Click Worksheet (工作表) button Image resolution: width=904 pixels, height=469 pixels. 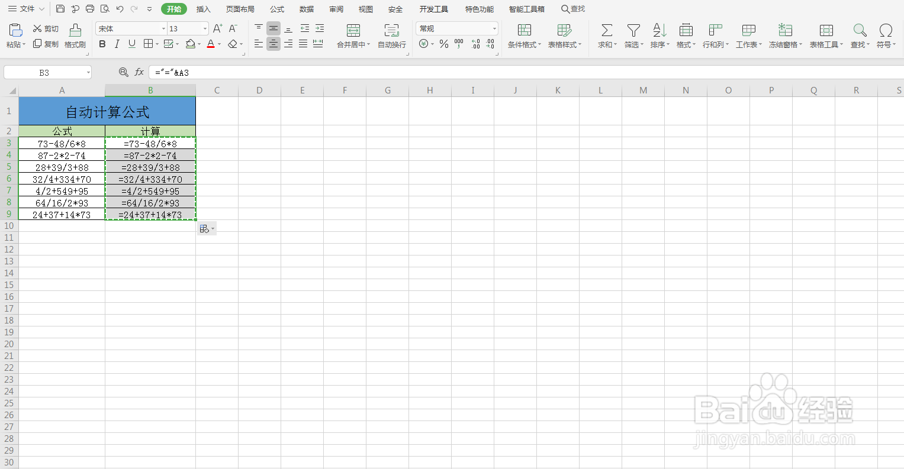749,36
